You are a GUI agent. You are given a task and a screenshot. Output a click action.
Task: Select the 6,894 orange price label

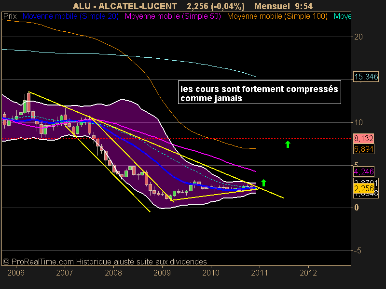[364, 149]
